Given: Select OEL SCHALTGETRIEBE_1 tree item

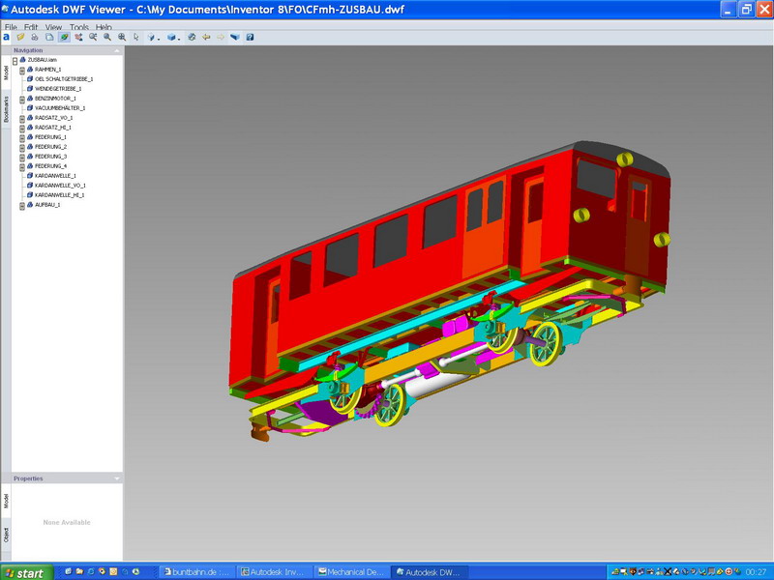Looking at the screenshot, I should [64, 79].
